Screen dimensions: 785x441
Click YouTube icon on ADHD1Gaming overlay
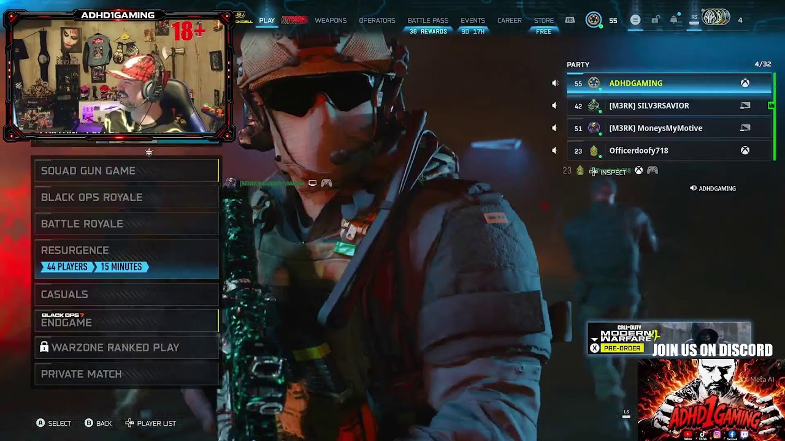[689, 434]
